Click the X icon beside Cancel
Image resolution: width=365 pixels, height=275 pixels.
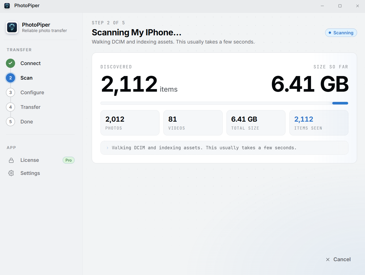tap(328, 259)
